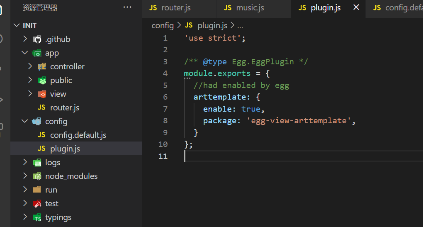The width and height of the screenshot is (423, 227).
Task: Click config in the breadcrumb
Action: [x=163, y=26]
